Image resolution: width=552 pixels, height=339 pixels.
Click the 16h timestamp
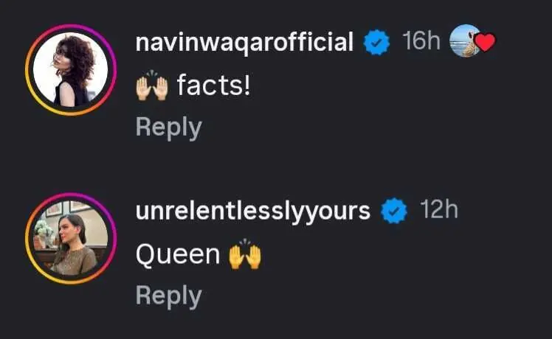coord(421,42)
